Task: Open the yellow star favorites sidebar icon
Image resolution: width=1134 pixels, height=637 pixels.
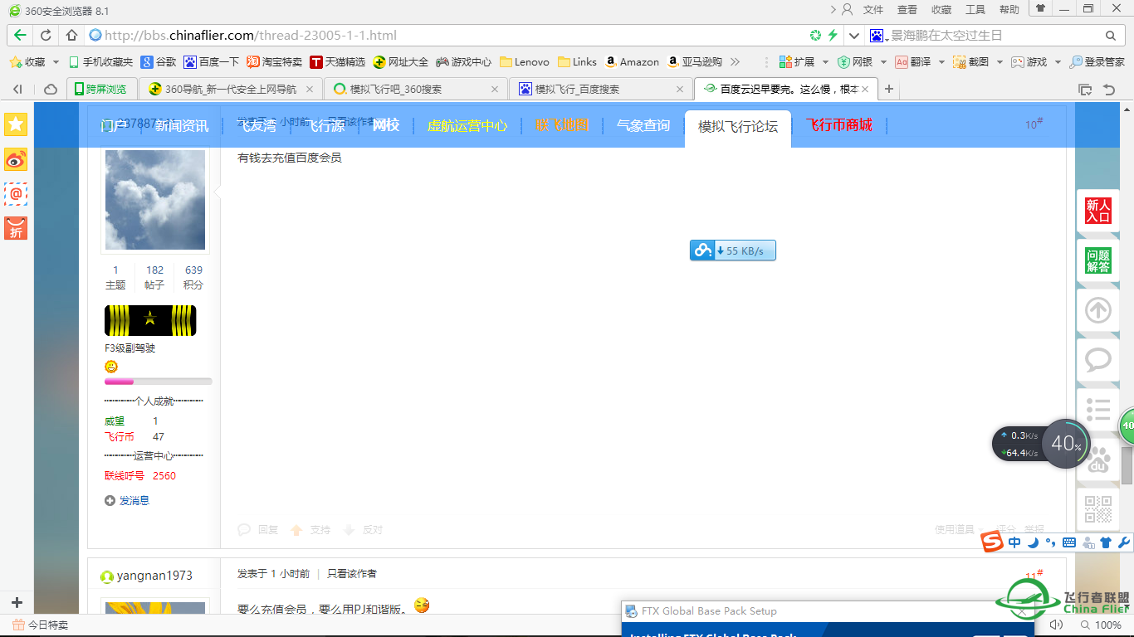Action: tap(16, 124)
